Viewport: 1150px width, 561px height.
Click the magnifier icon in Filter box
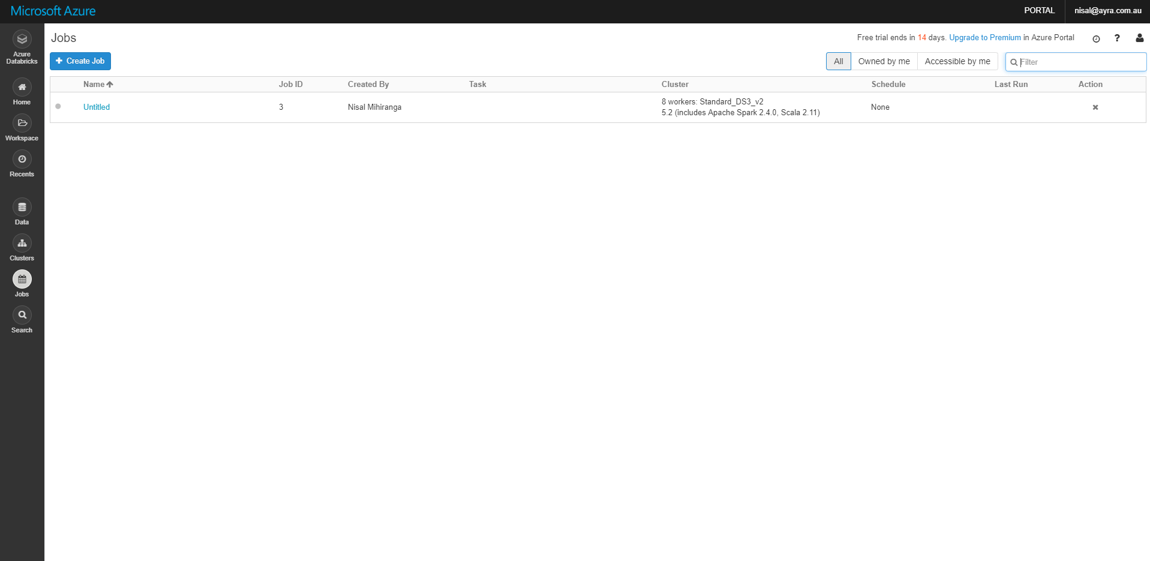(1014, 62)
